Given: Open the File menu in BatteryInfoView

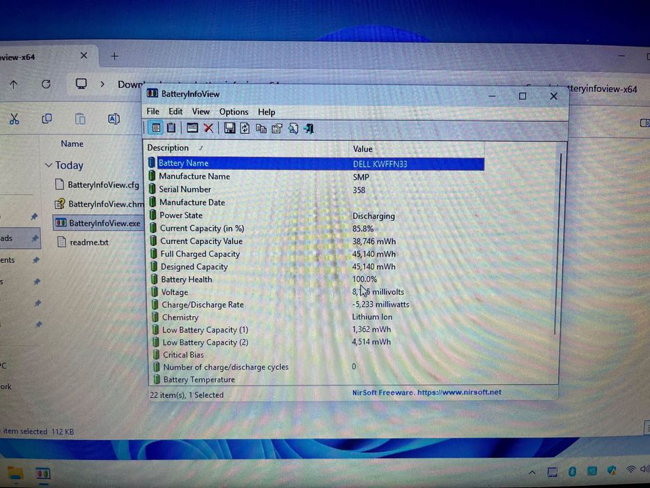Looking at the screenshot, I should (153, 112).
